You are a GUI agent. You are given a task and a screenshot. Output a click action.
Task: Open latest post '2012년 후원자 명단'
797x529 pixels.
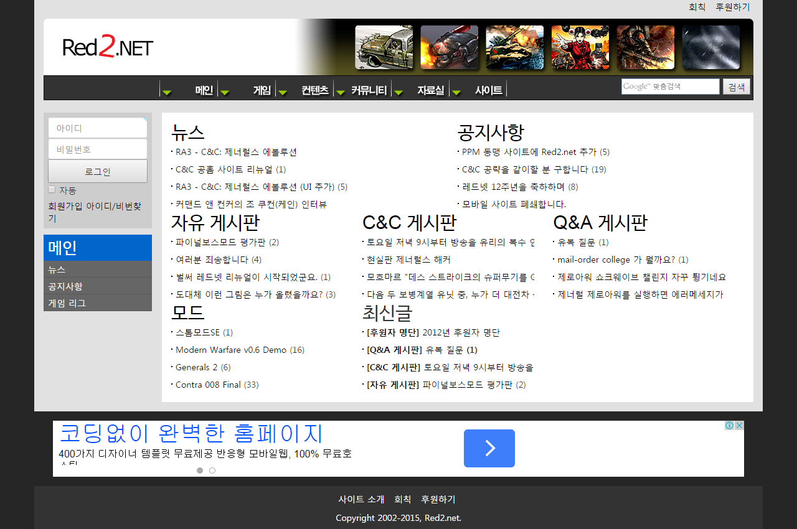pyautogui.click(x=461, y=332)
